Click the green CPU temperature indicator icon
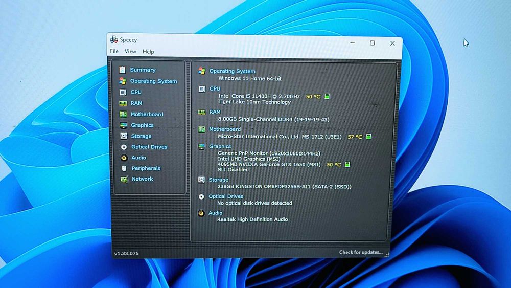 tap(327, 96)
